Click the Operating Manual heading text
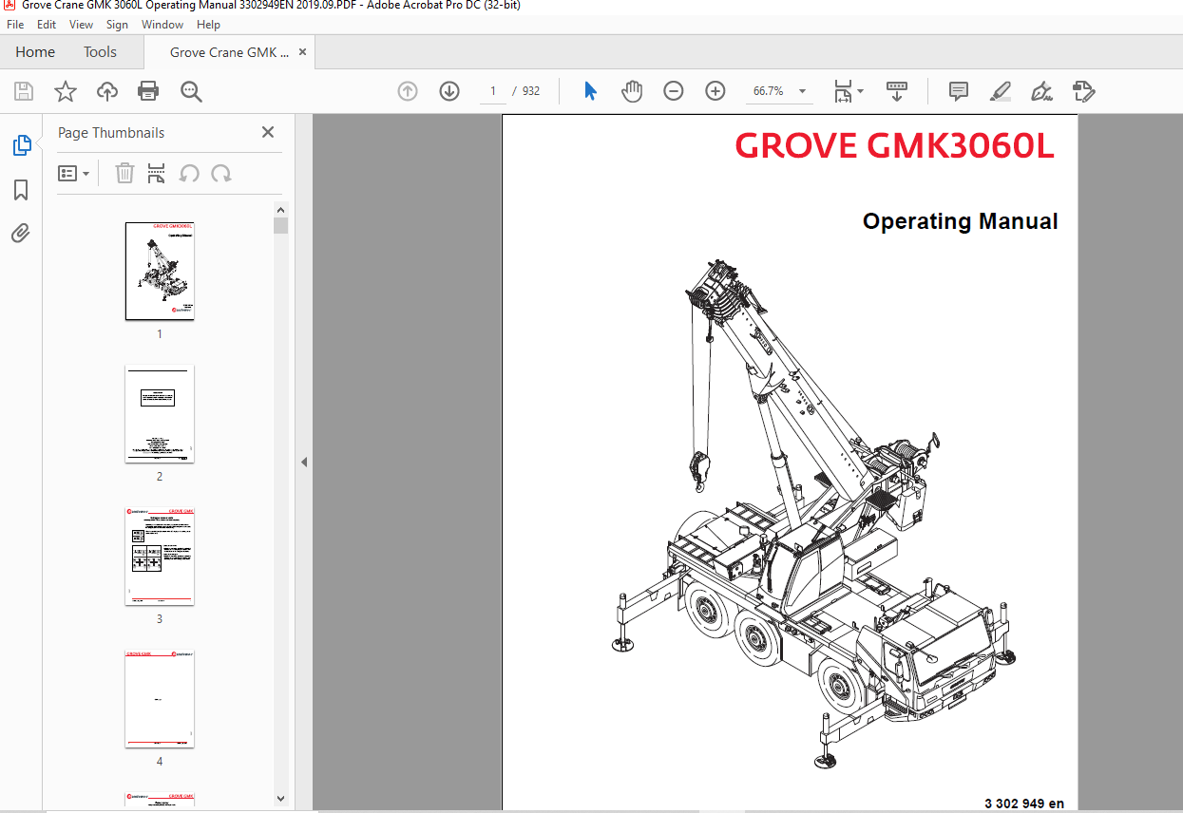Image resolution: width=1183 pixels, height=813 pixels. [960, 221]
